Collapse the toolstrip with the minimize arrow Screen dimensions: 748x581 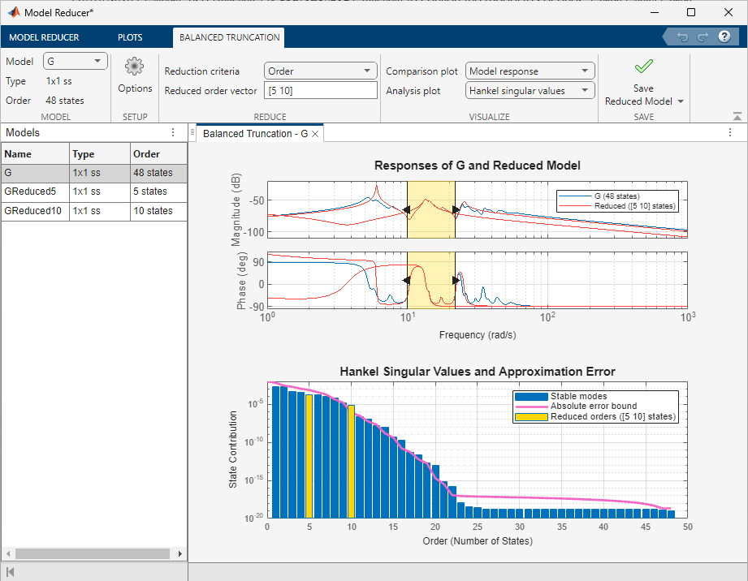tap(737, 117)
